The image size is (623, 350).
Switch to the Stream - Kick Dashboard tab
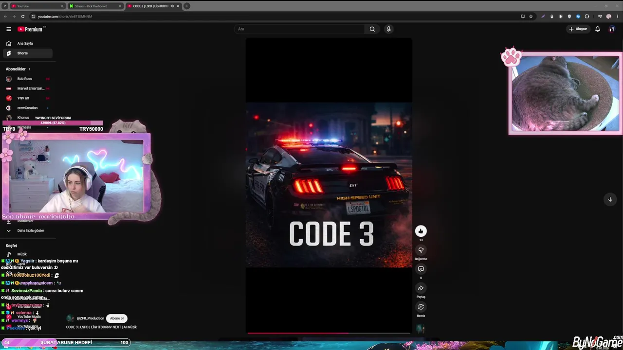95,6
